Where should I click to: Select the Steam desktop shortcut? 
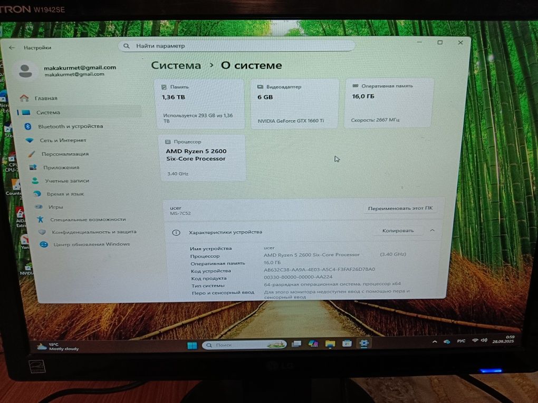point(8,131)
